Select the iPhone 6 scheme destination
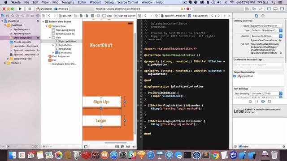Image resolution: width=287 pixels, height=161 pixels. click(61, 9)
